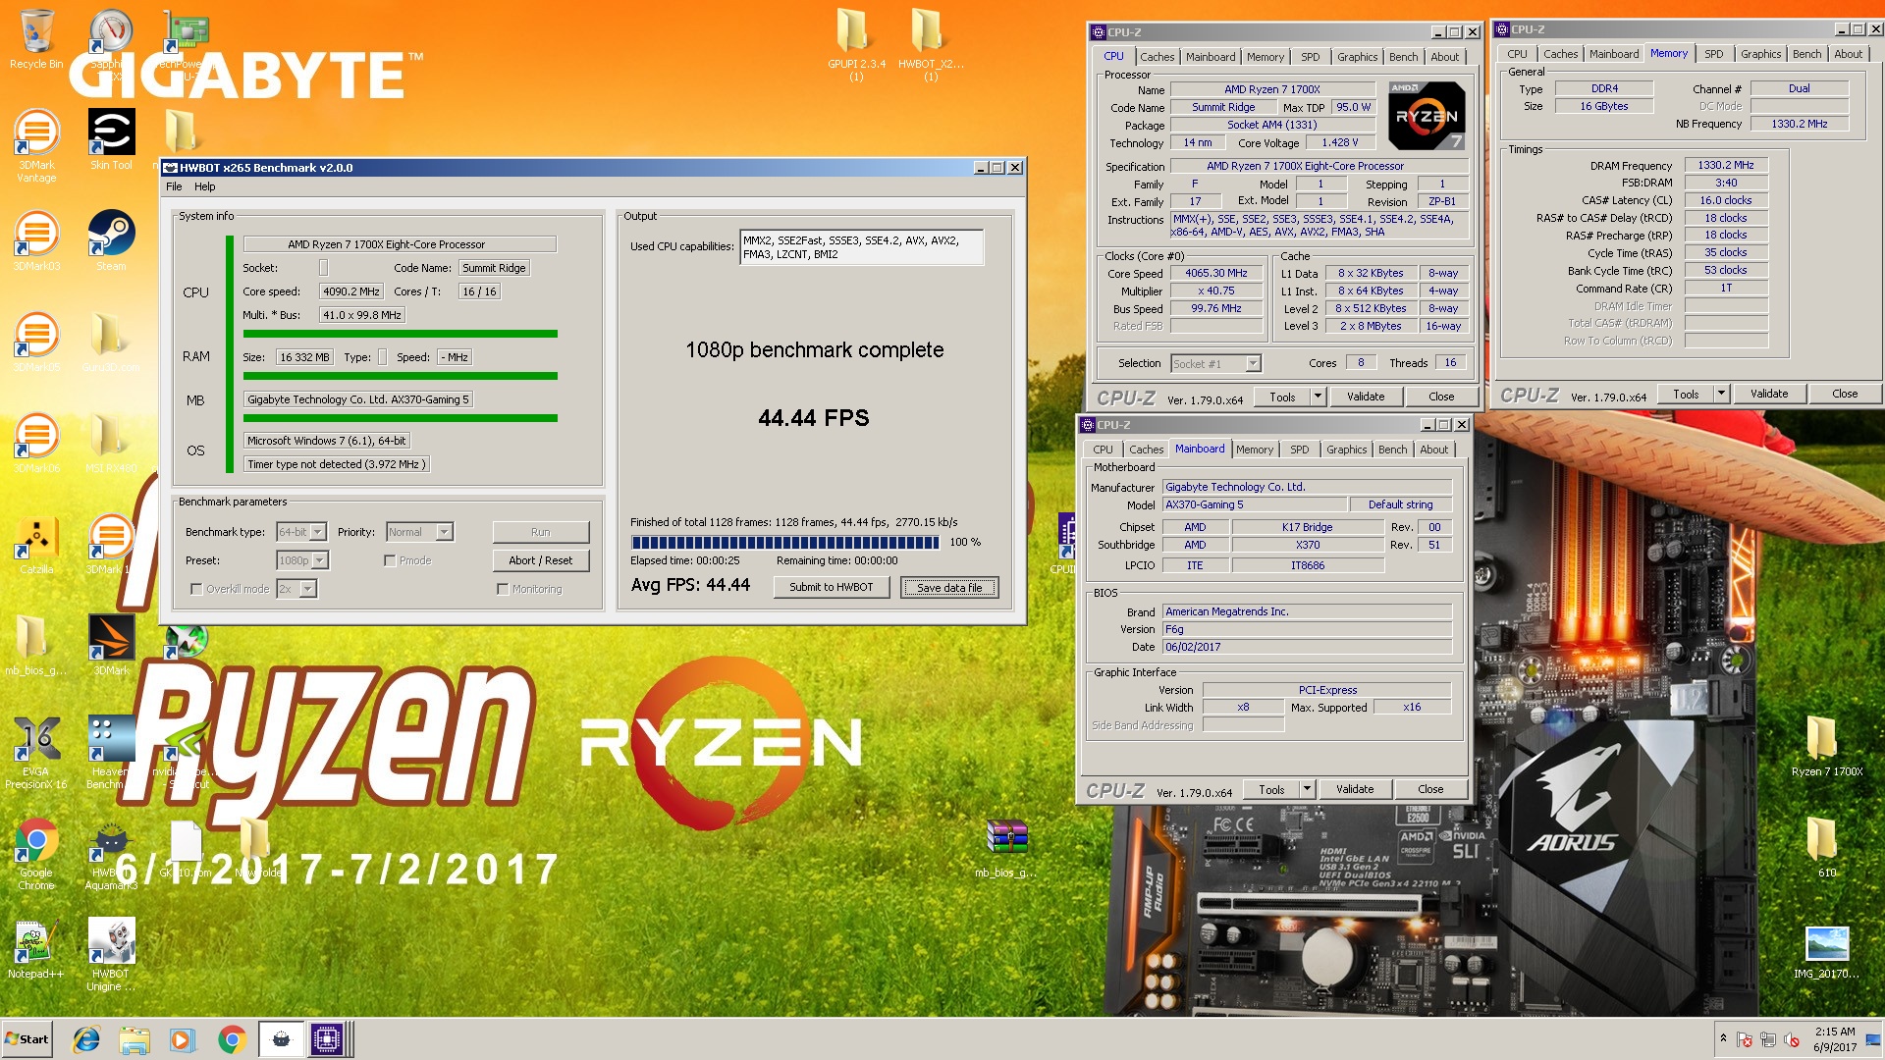Open the mb_bios WinRAR archive

pyautogui.click(x=1006, y=847)
